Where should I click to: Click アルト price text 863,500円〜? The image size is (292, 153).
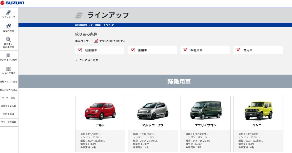pos(94,134)
